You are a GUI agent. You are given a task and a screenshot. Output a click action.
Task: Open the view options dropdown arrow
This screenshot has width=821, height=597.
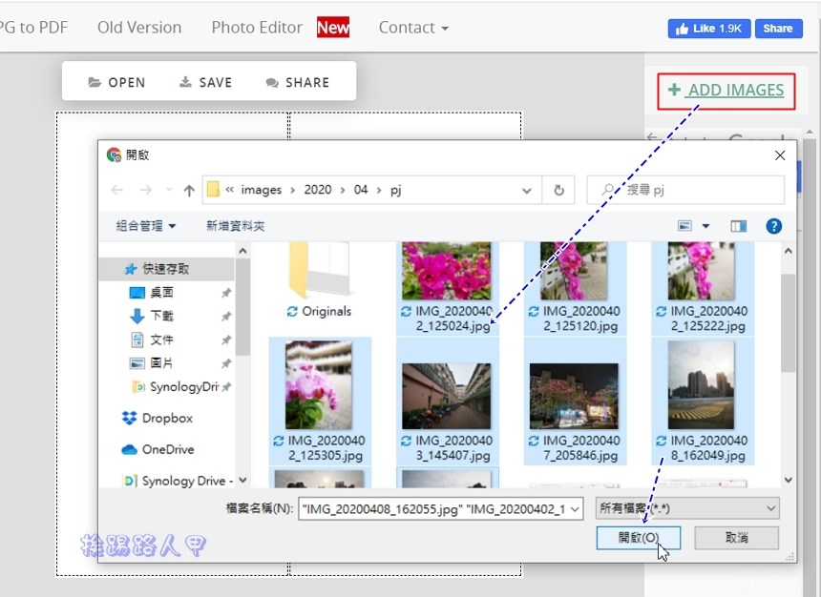click(705, 226)
